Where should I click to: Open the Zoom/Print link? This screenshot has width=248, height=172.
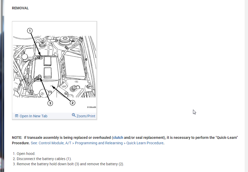tap(86, 116)
